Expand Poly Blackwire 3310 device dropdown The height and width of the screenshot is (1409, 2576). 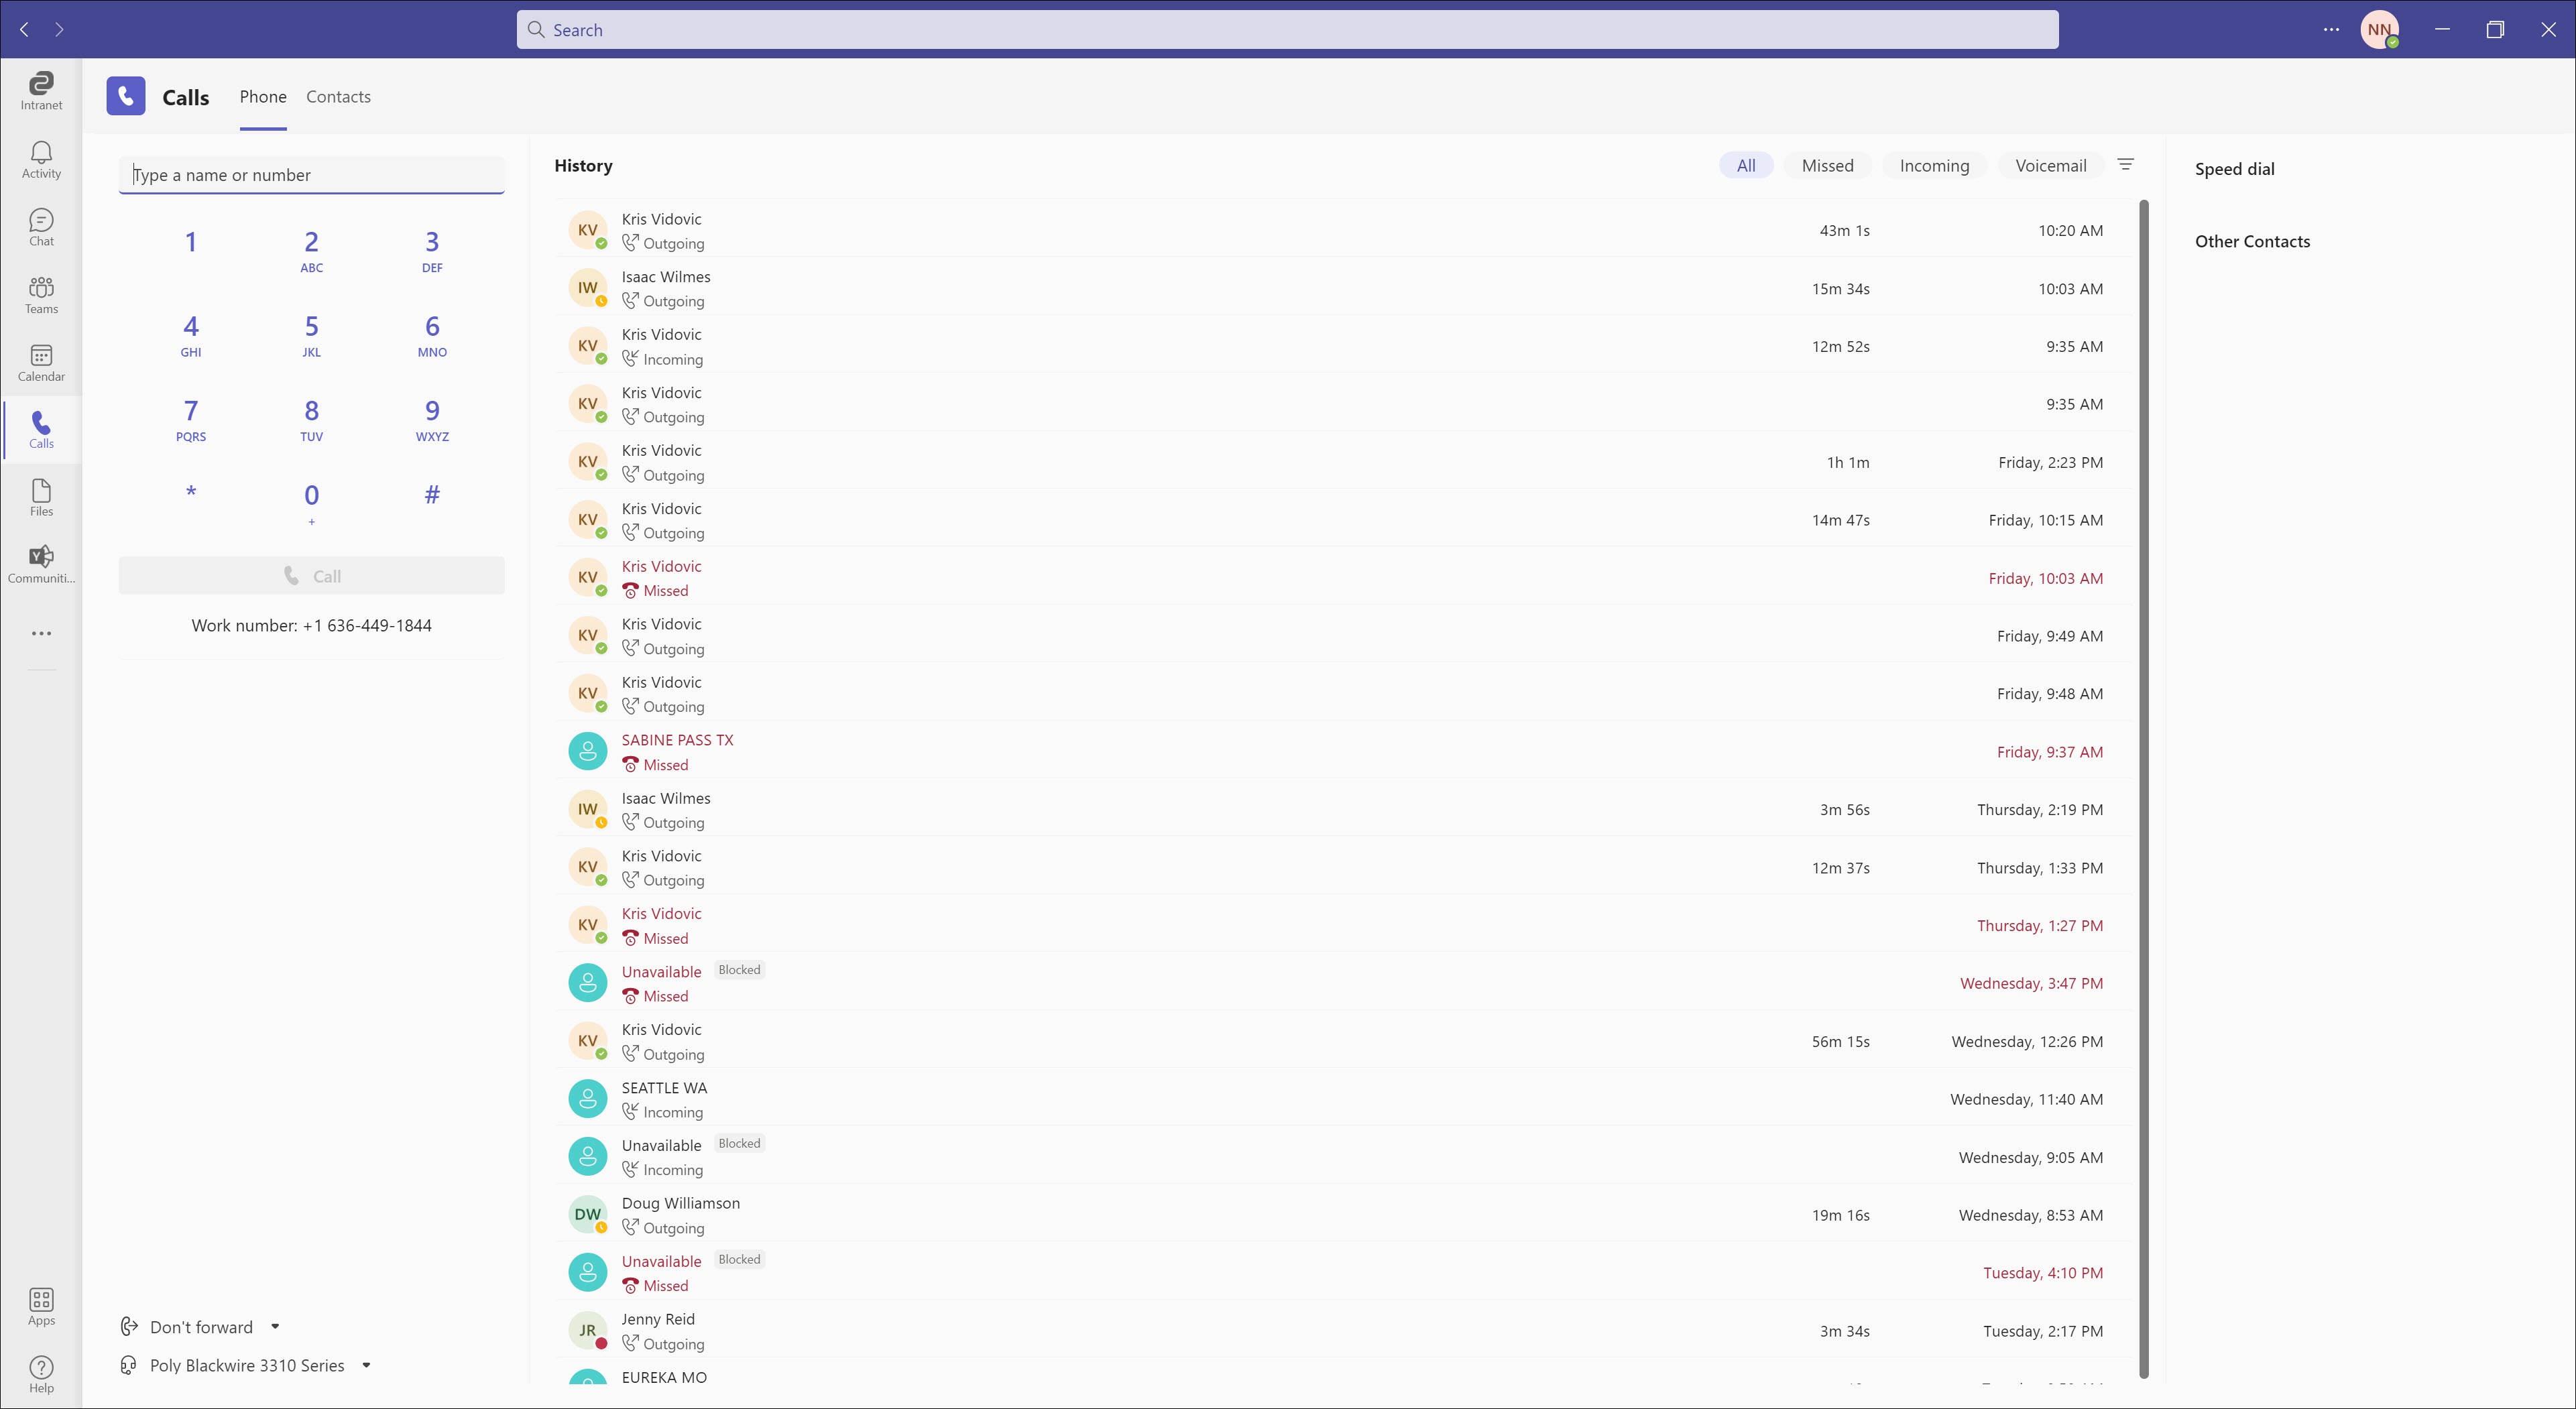tap(366, 1365)
